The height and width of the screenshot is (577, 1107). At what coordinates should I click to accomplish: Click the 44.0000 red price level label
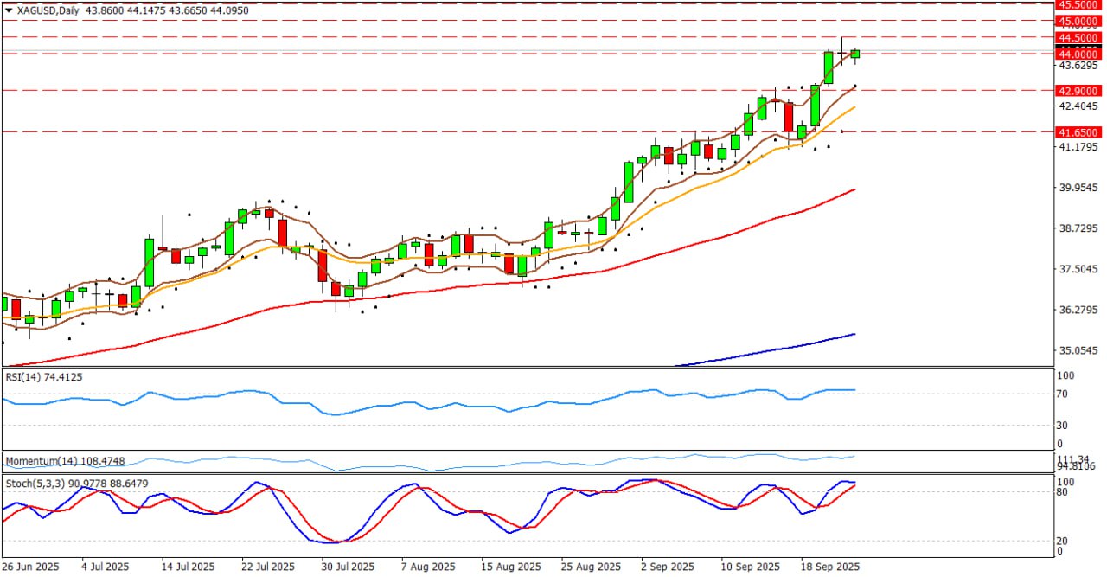[x=1078, y=54]
